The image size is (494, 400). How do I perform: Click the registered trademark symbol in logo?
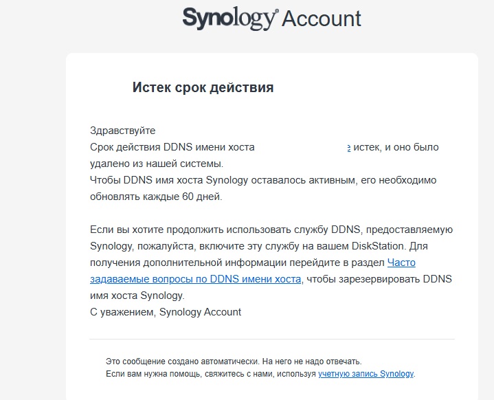[x=277, y=12]
